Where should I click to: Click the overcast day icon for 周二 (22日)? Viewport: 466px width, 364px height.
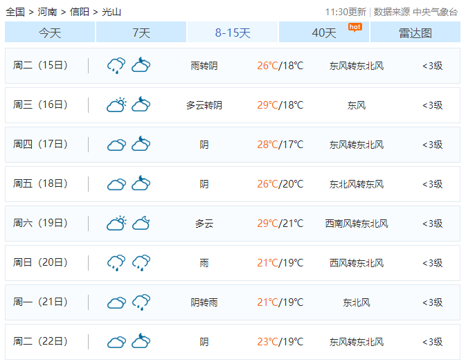click(x=116, y=342)
